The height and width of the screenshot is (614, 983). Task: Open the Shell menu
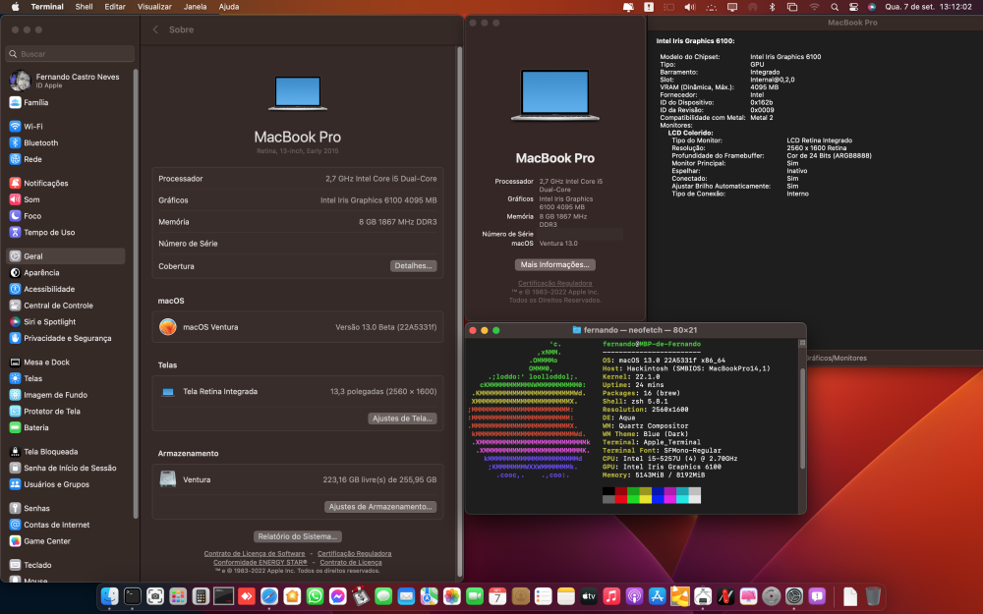pyautogui.click(x=84, y=7)
